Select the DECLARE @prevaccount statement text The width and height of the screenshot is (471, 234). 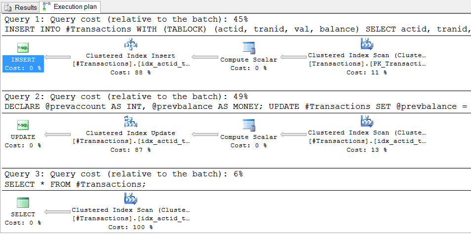point(237,107)
